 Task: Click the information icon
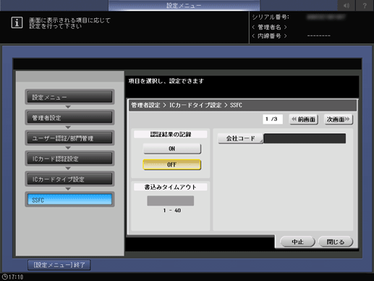[17, 22]
